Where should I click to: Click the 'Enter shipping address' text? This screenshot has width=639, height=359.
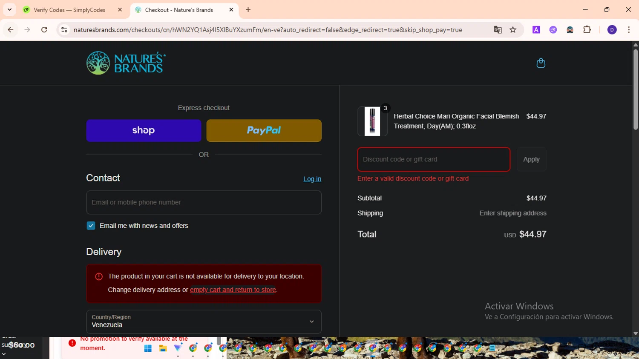(513, 213)
